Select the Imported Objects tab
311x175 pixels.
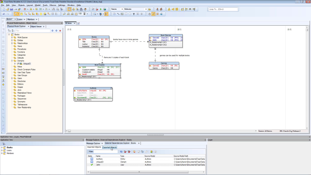pyautogui.click(x=94, y=147)
